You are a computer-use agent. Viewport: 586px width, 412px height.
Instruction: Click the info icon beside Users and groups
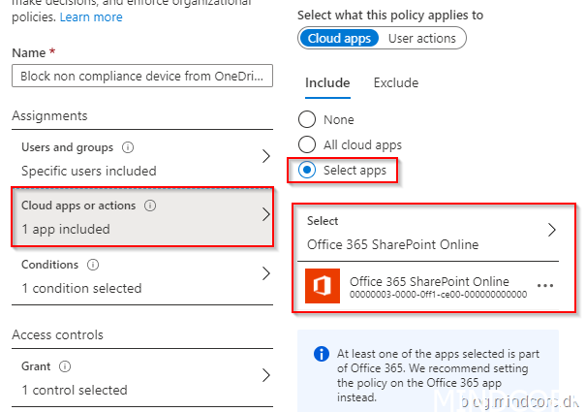128,148
